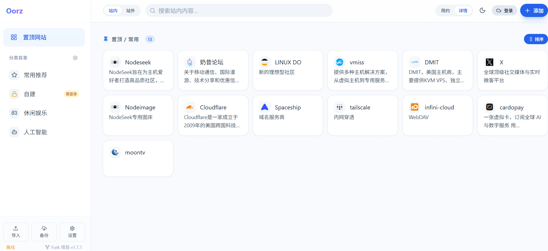
Task: Click the 离线 status text
Action: coord(11,247)
